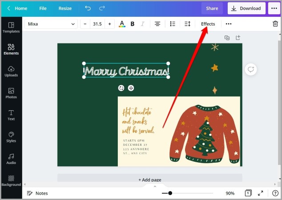282x200 pixels.
Task: Click the undo arrow
Action: [x=88, y=8]
